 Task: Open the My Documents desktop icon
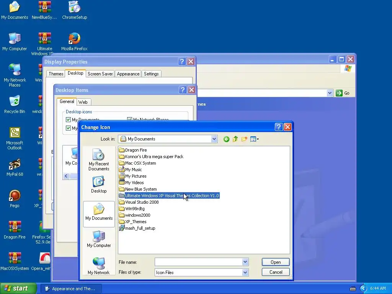click(15, 10)
